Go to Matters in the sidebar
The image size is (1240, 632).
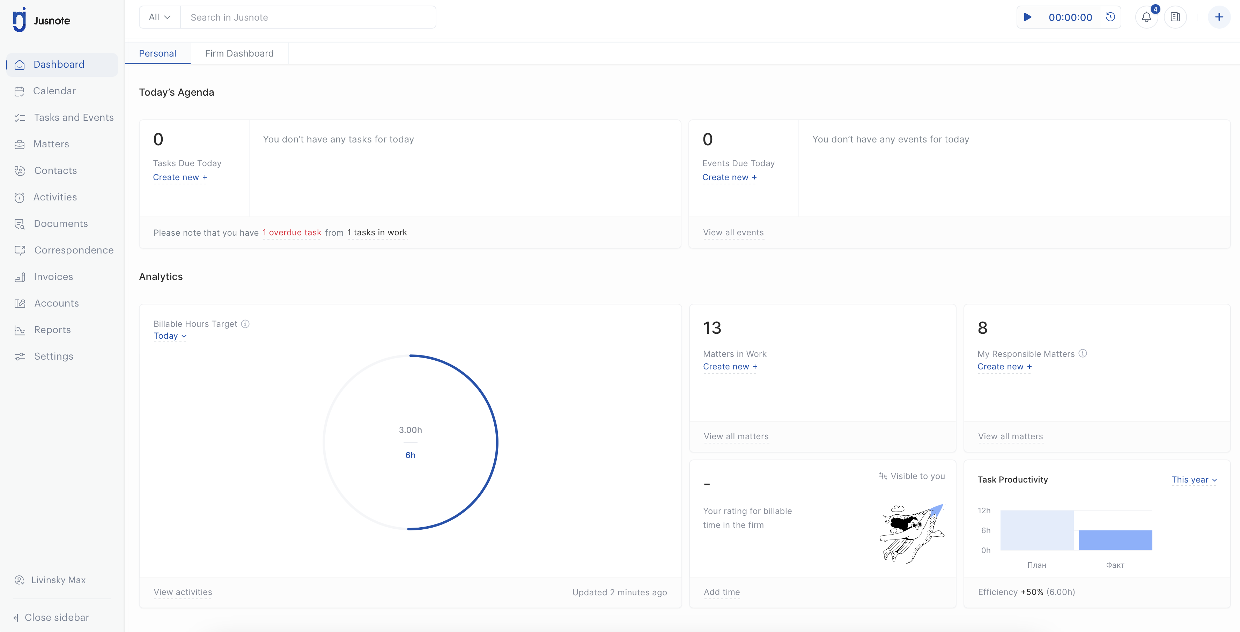(51, 144)
